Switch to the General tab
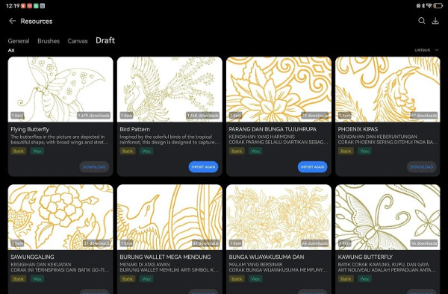448x294 pixels. click(19, 41)
